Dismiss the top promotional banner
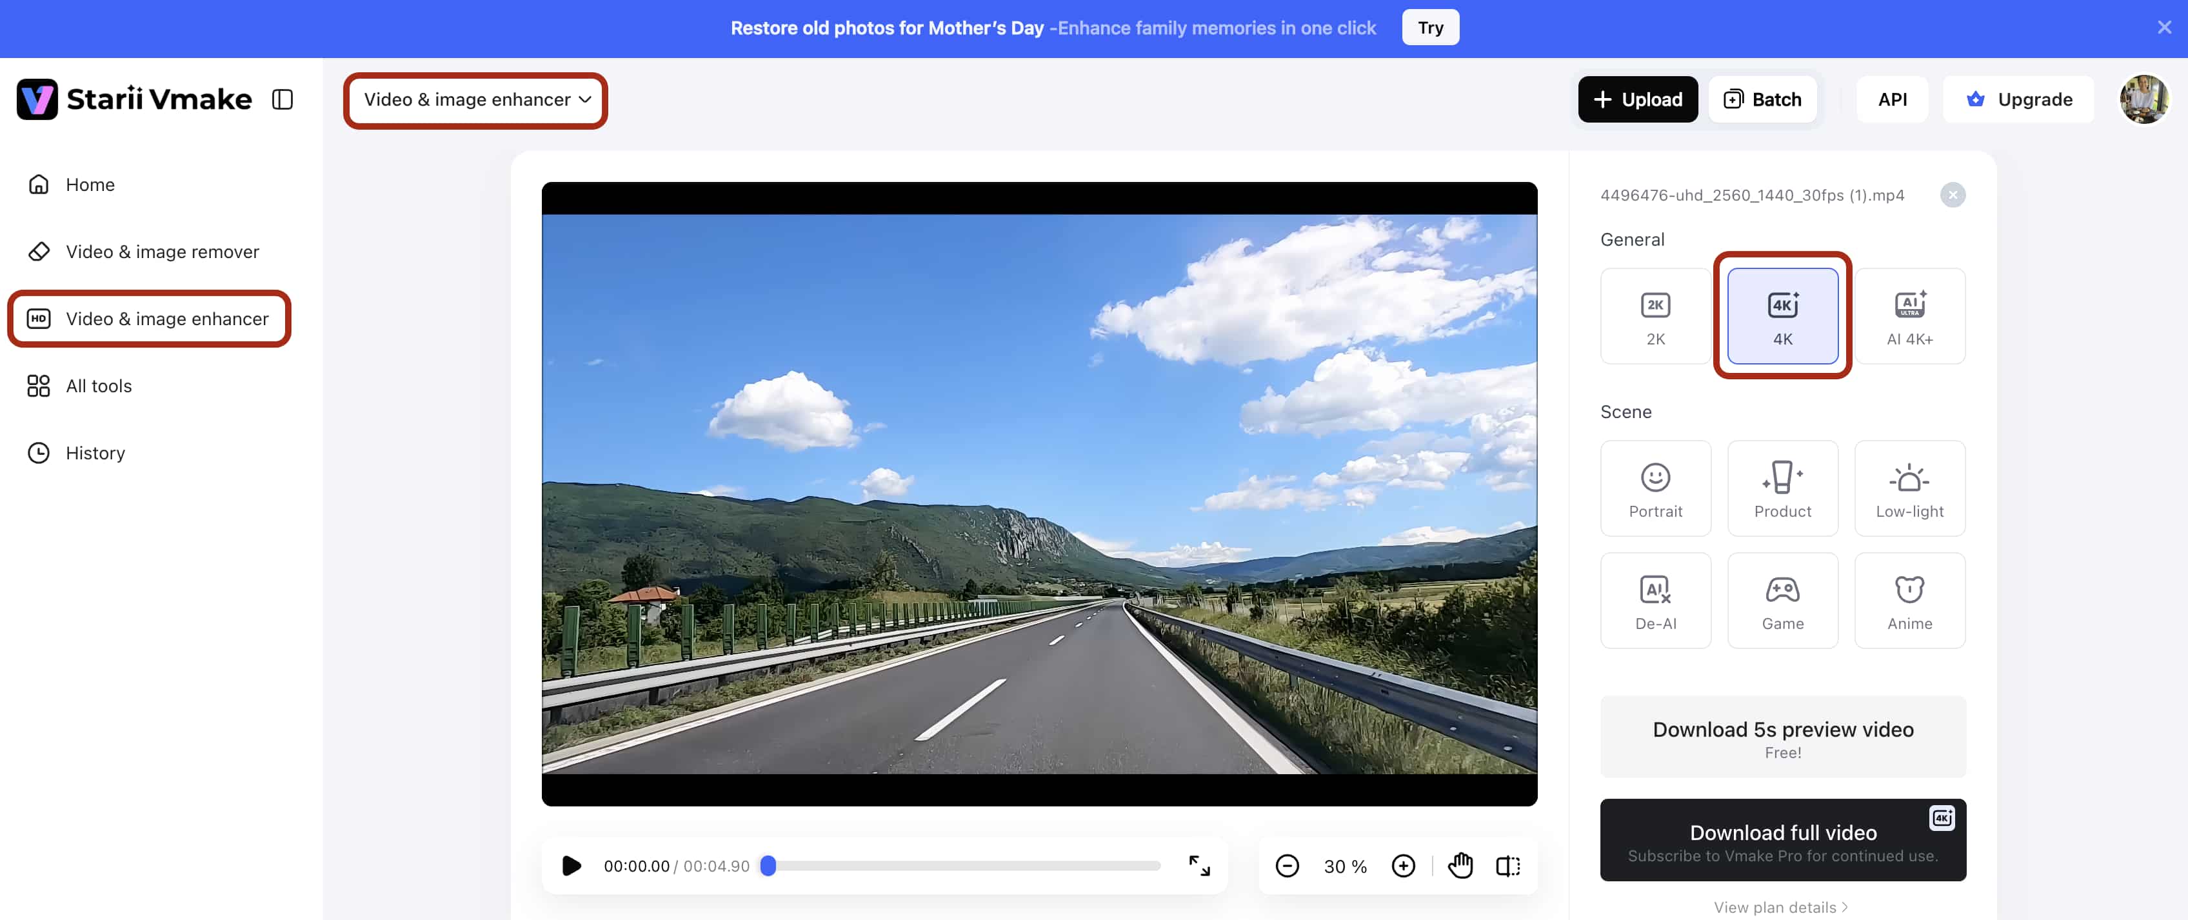Screen dimensions: 2188x920 click(2163, 27)
